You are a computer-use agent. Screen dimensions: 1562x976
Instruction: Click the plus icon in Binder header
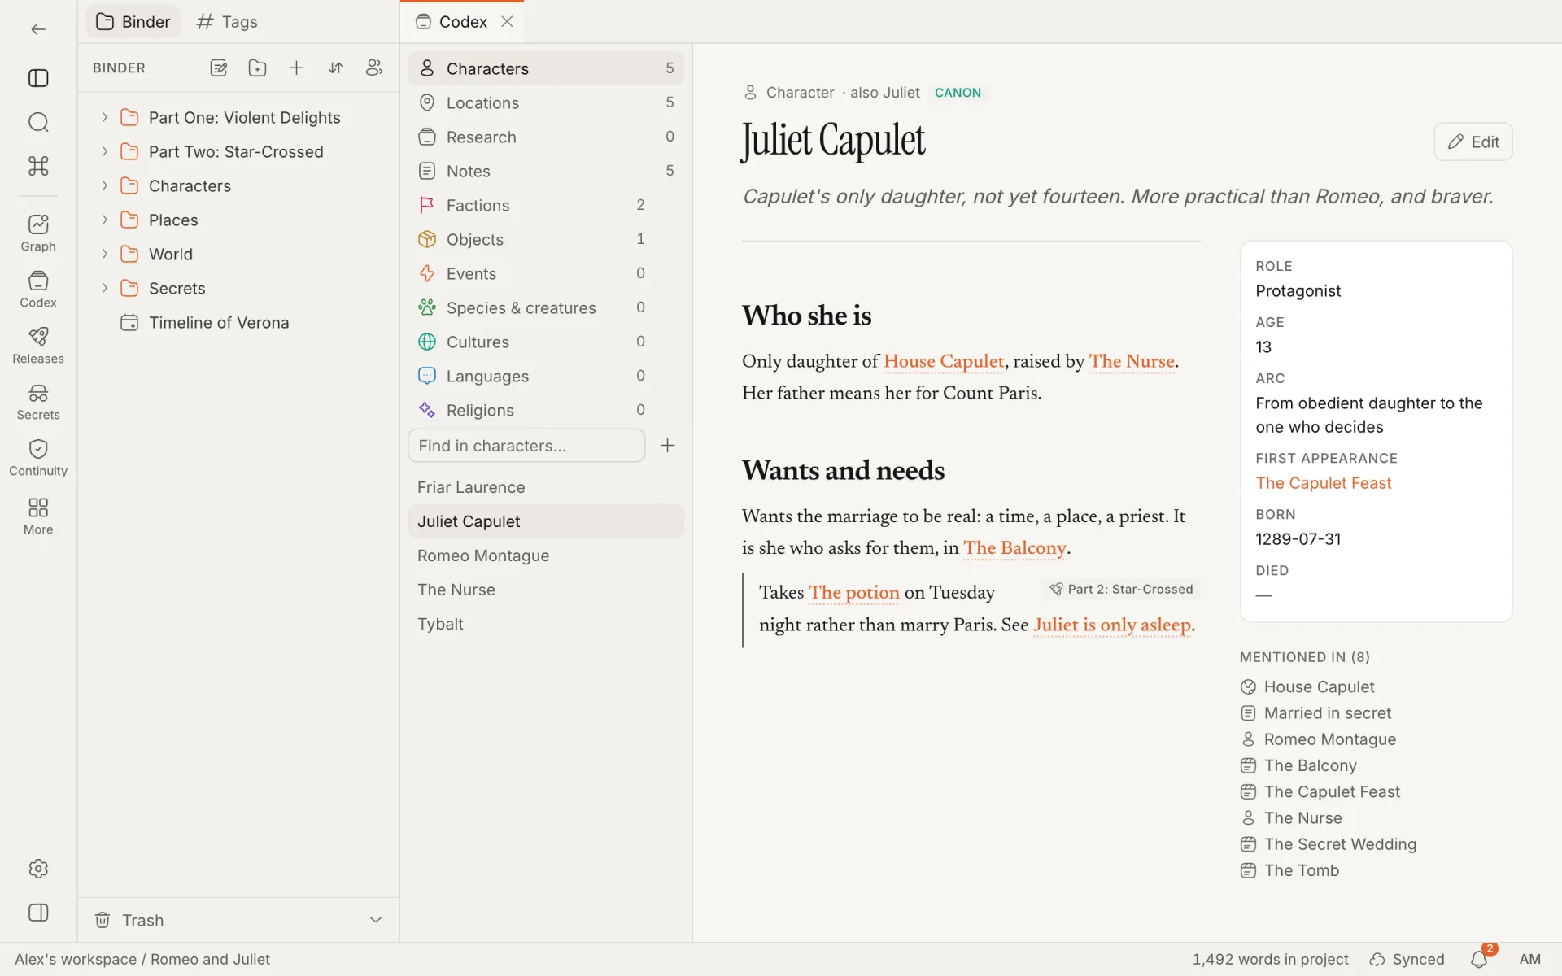point(296,68)
